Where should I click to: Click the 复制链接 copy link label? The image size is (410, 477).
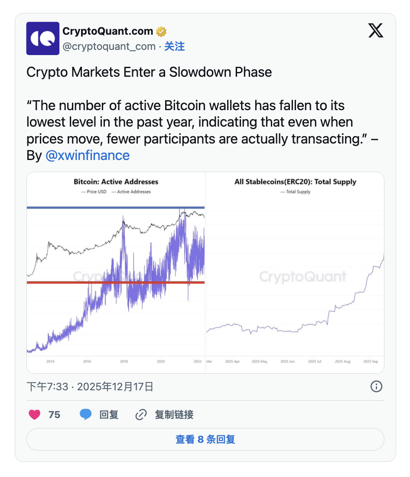174,415
